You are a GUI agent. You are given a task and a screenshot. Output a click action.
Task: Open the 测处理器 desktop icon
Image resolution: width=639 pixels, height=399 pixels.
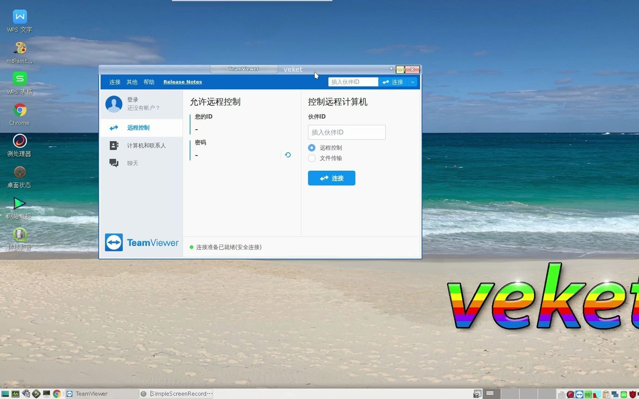(20, 146)
